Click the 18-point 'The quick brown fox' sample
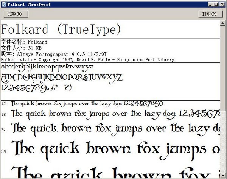The width and height of the screenshot is (227, 179). point(115,114)
